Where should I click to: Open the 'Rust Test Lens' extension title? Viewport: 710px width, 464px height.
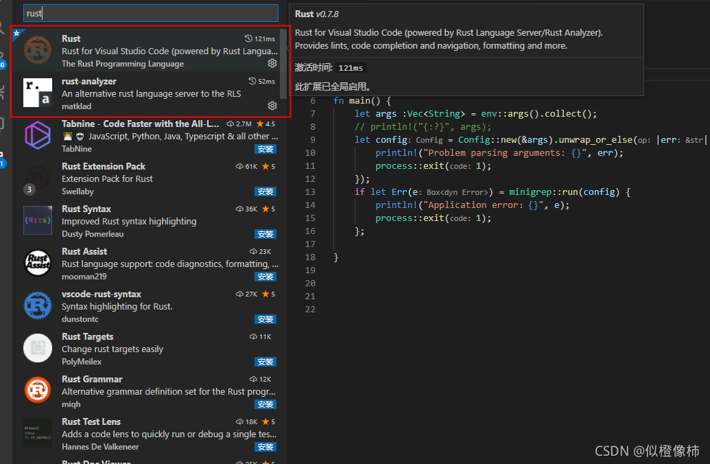91,422
